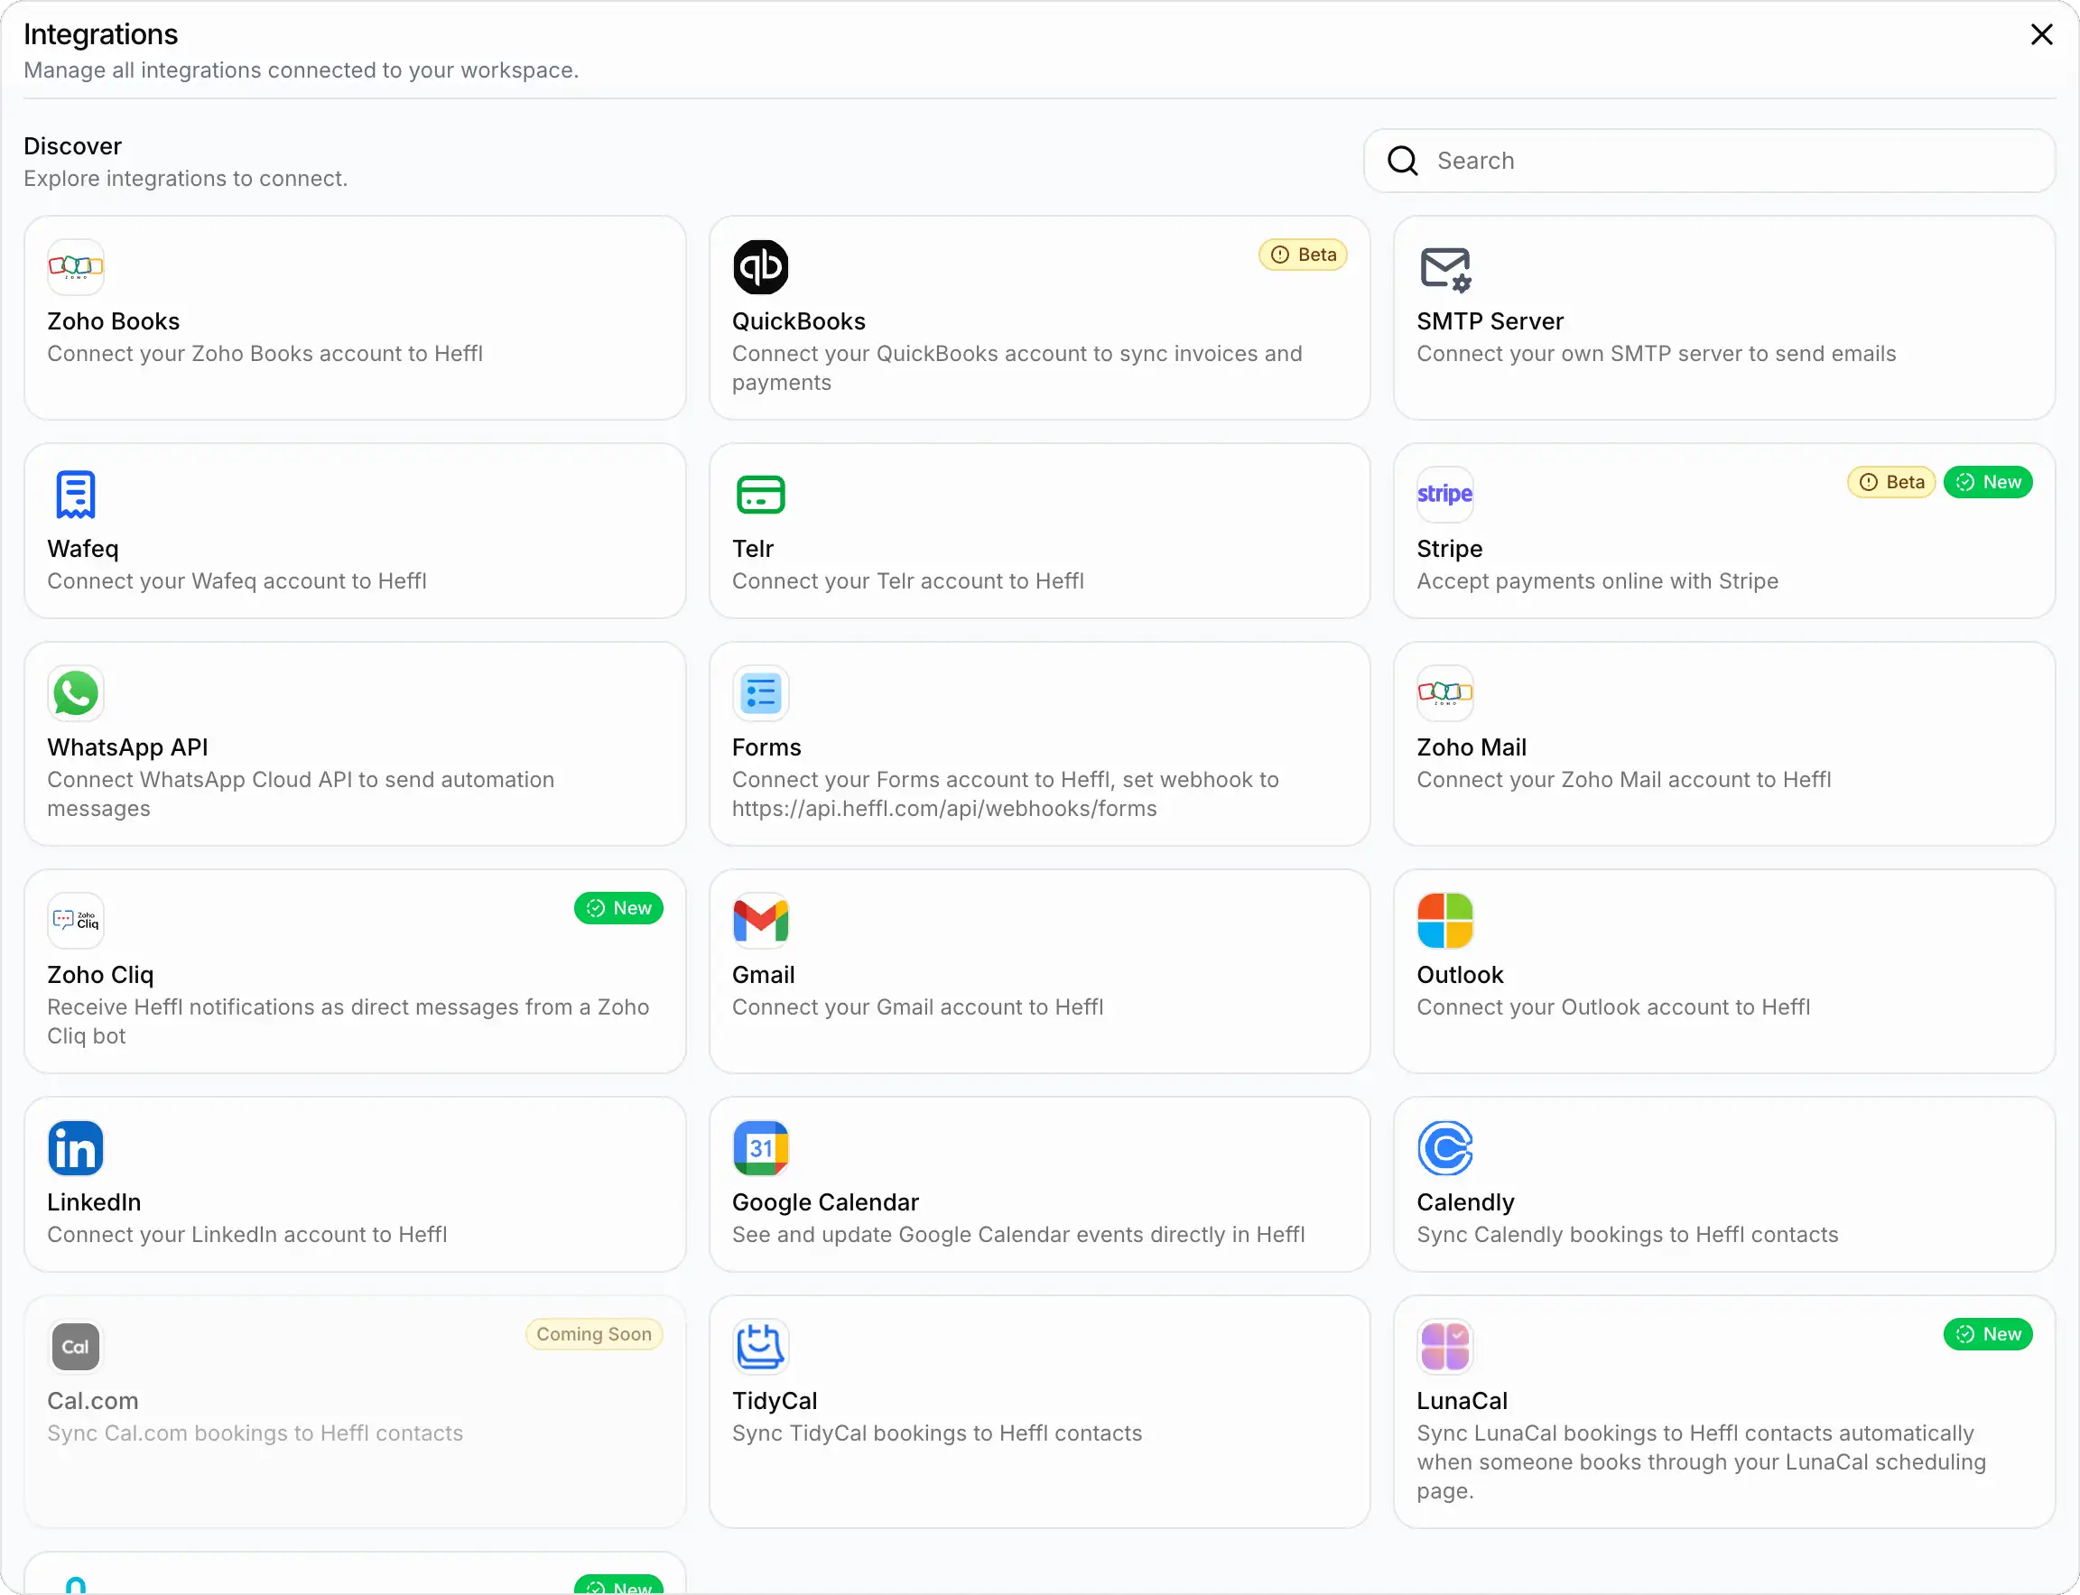Click the LunaCal logo icon

(1444, 1346)
